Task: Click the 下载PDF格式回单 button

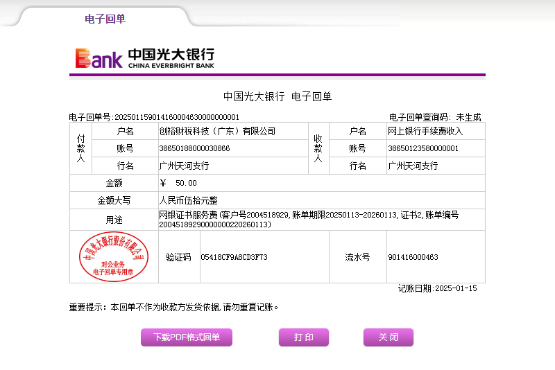Action: click(187, 337)
